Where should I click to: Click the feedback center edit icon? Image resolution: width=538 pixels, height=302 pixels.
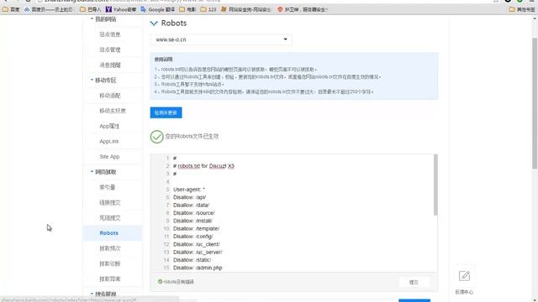tap(464, 276)
